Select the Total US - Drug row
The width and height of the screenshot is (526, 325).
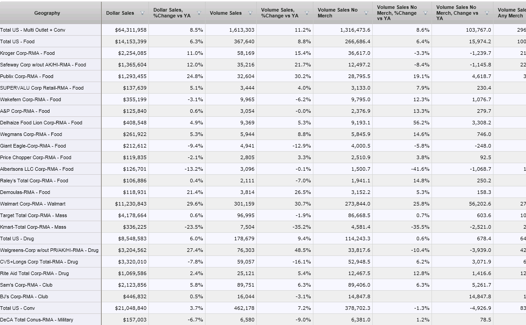[17, 239]
